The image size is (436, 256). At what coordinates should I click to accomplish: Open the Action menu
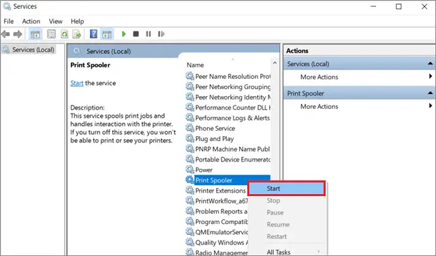point(31,21)
